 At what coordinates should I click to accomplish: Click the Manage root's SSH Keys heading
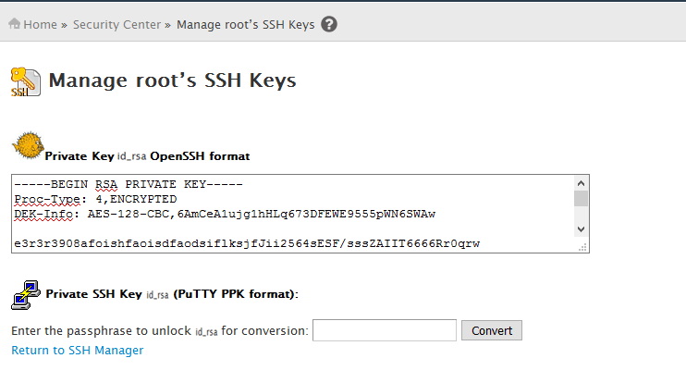(x=172, y=80)
